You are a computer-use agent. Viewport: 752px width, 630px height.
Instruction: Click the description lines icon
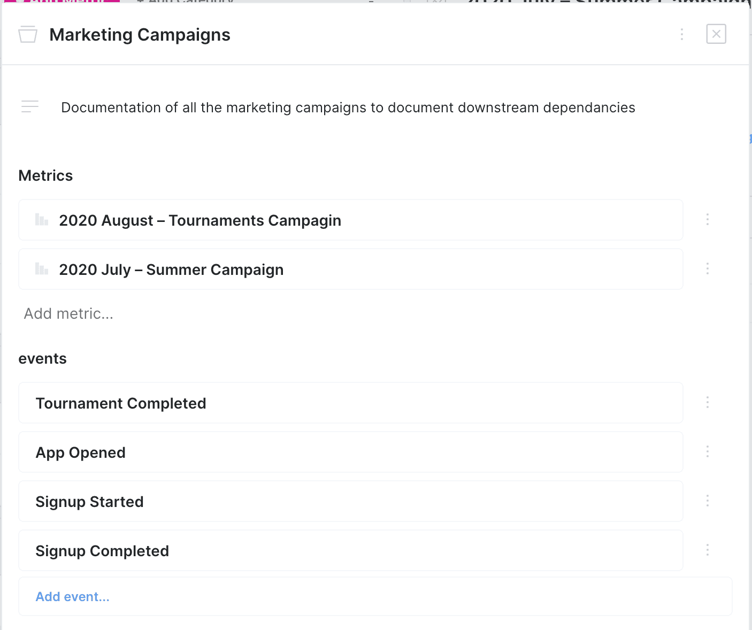click(30, 107)
